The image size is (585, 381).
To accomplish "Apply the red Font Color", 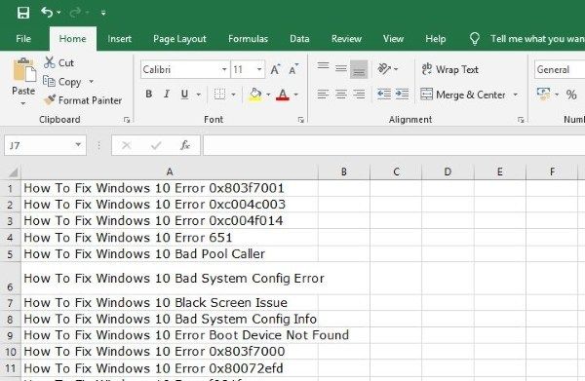I will click(x=283, y=95).
